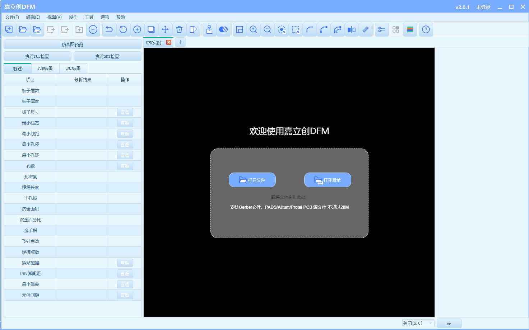Click the flip mirror toolbar icon
529x330 pixels.
(193, 29)
